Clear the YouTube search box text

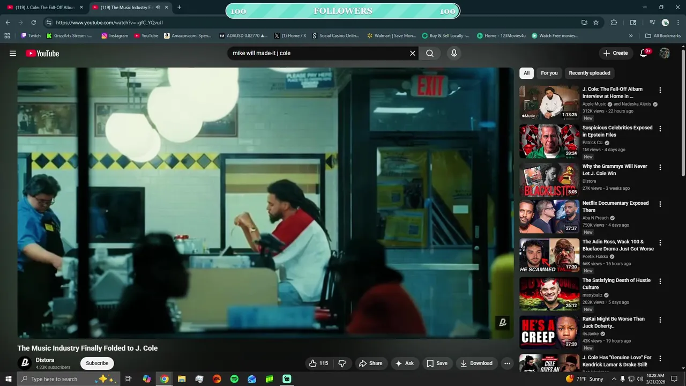pos(413,53)
